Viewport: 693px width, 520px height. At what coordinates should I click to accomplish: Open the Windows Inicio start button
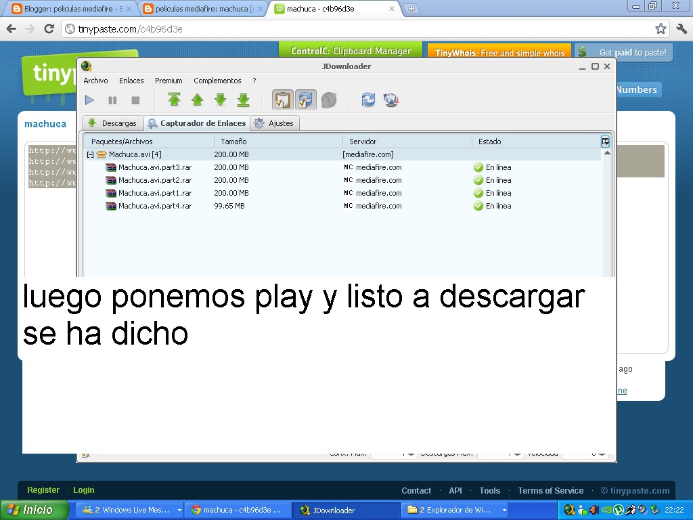[x=35, y=510]
